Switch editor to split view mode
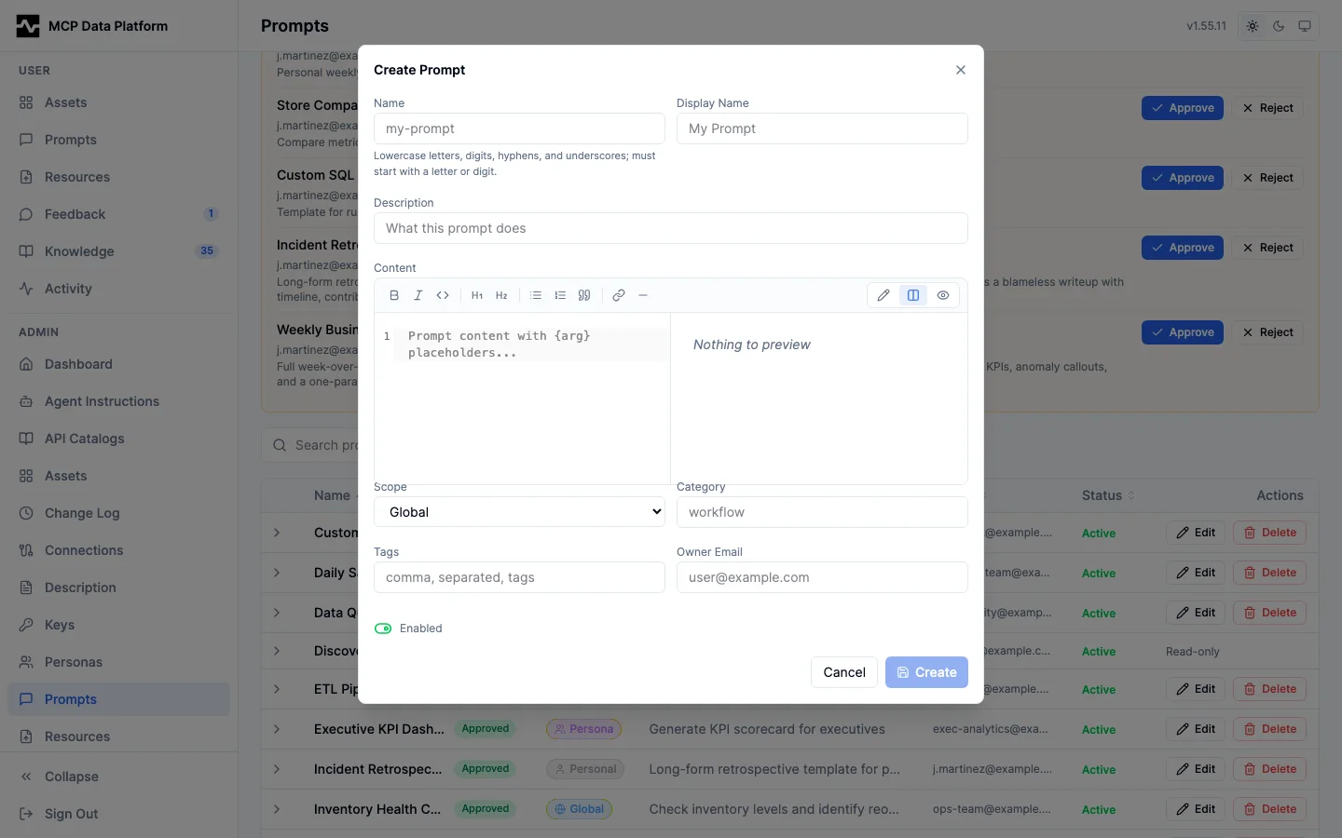 click(x=913, y=295)
